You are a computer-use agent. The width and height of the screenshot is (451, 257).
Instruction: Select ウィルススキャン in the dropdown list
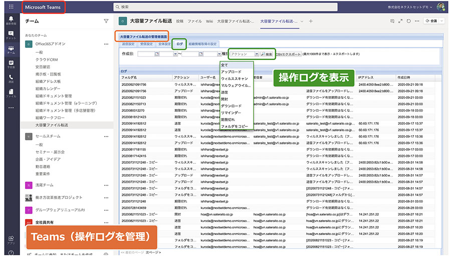(237, 78)
